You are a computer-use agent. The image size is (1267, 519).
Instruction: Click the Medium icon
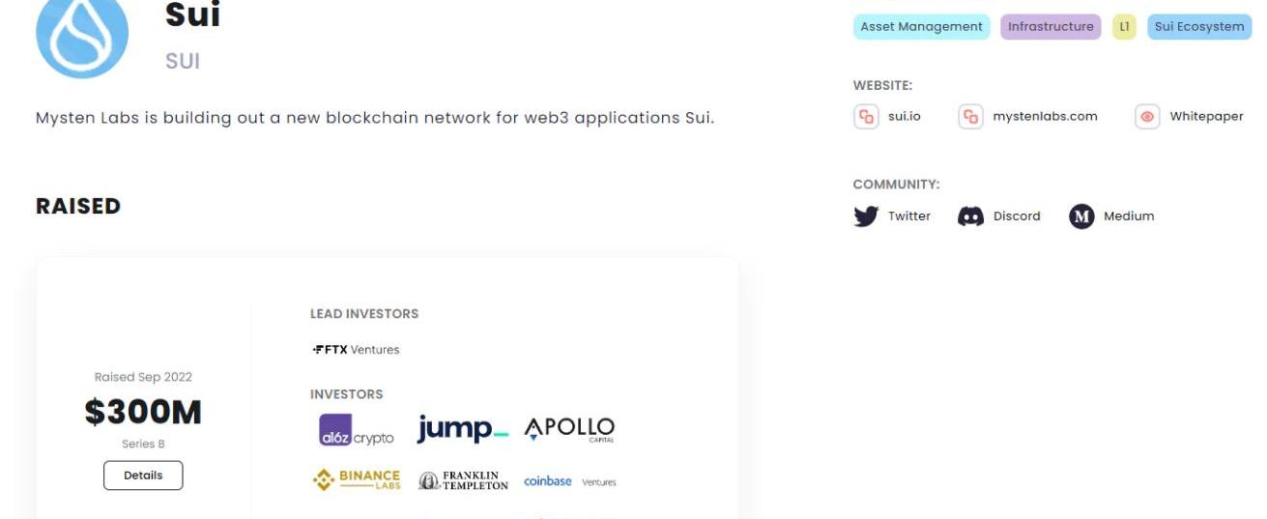pos(1081,216)
